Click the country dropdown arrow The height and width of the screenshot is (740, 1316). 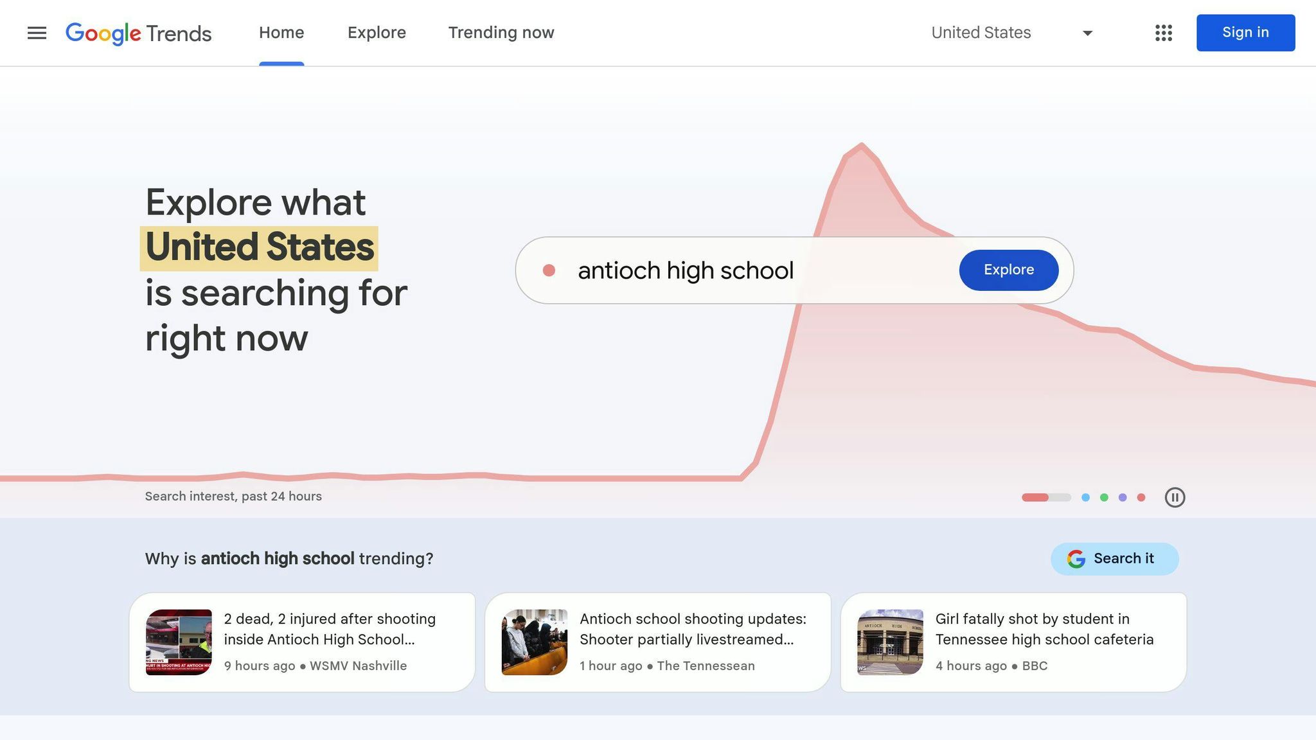click(x=1087, y=33)
